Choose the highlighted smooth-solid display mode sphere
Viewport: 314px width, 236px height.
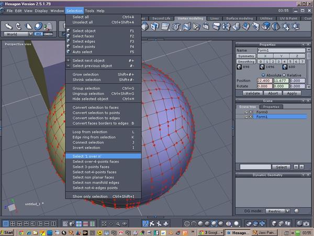tap(214, 223)
